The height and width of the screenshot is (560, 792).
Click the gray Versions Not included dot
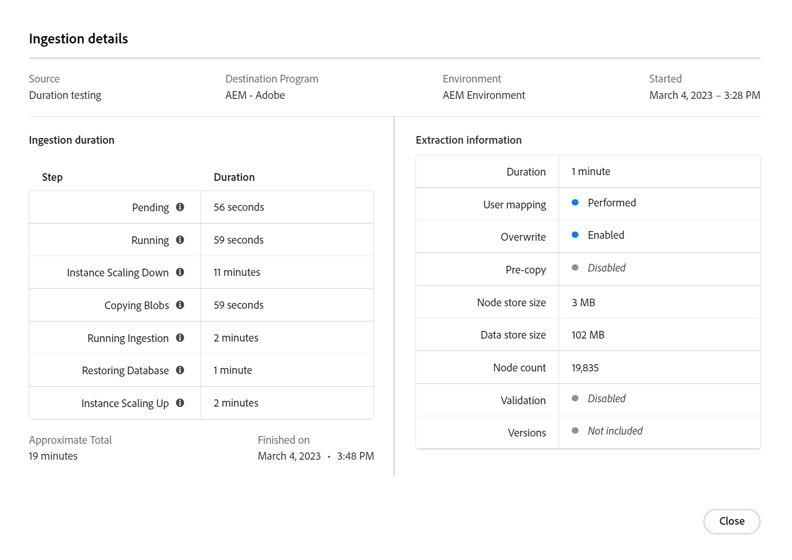pos(575,431)
